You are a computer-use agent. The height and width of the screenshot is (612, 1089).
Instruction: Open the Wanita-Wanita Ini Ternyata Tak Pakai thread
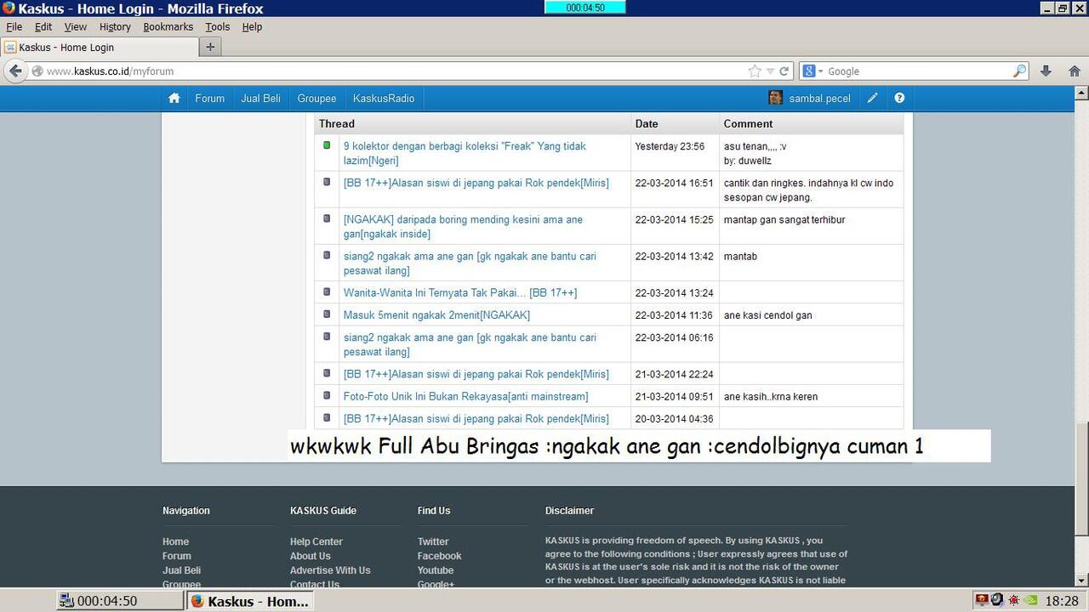460,292
